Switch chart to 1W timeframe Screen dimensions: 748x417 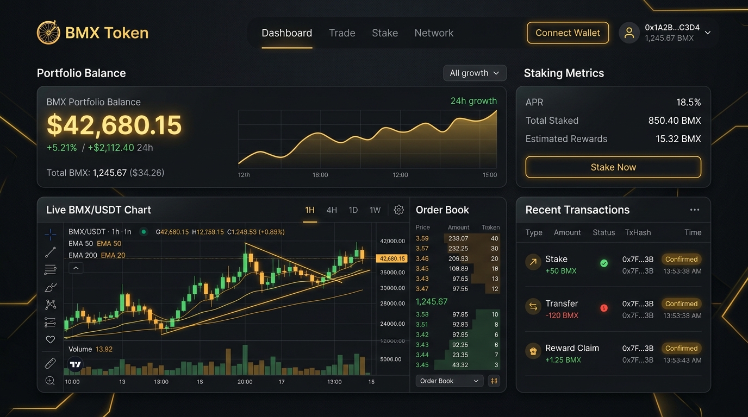click(x=375, y=210)
